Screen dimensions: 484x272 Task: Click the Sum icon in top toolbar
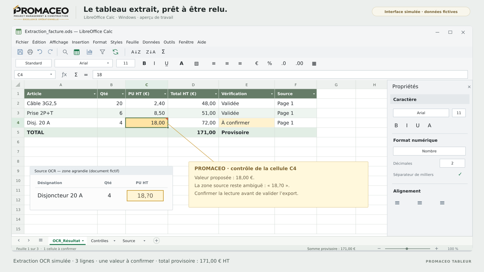click(163, 52)
